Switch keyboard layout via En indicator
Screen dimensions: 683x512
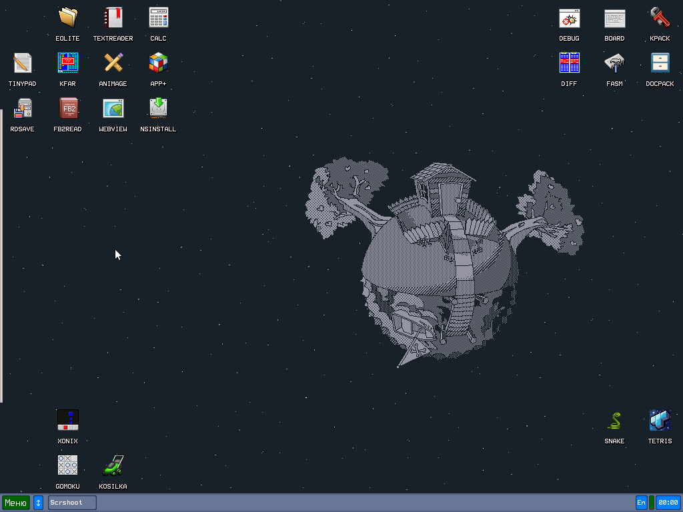641,503
